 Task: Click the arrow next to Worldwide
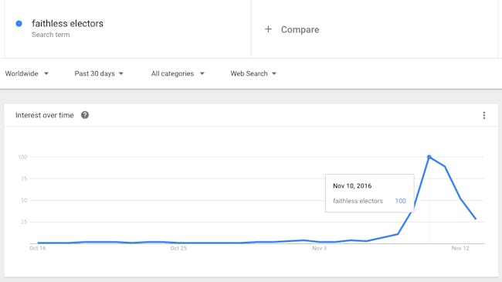click(46, 73)
